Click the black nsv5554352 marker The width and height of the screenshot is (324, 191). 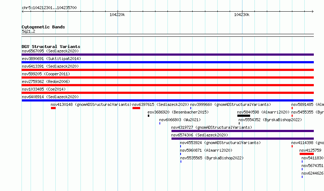[239, 123]
